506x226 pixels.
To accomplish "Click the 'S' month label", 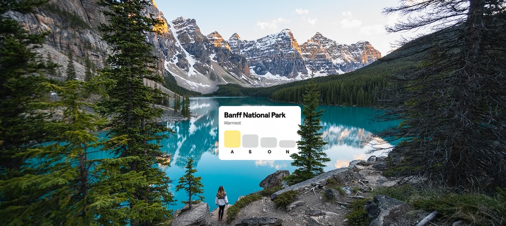I will point(250,152).
